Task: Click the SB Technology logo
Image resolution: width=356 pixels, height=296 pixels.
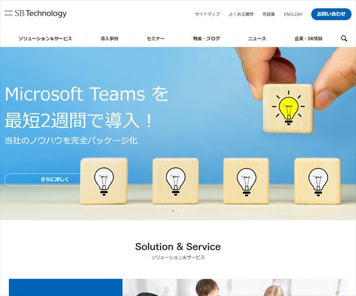Action: coord(36,14)
